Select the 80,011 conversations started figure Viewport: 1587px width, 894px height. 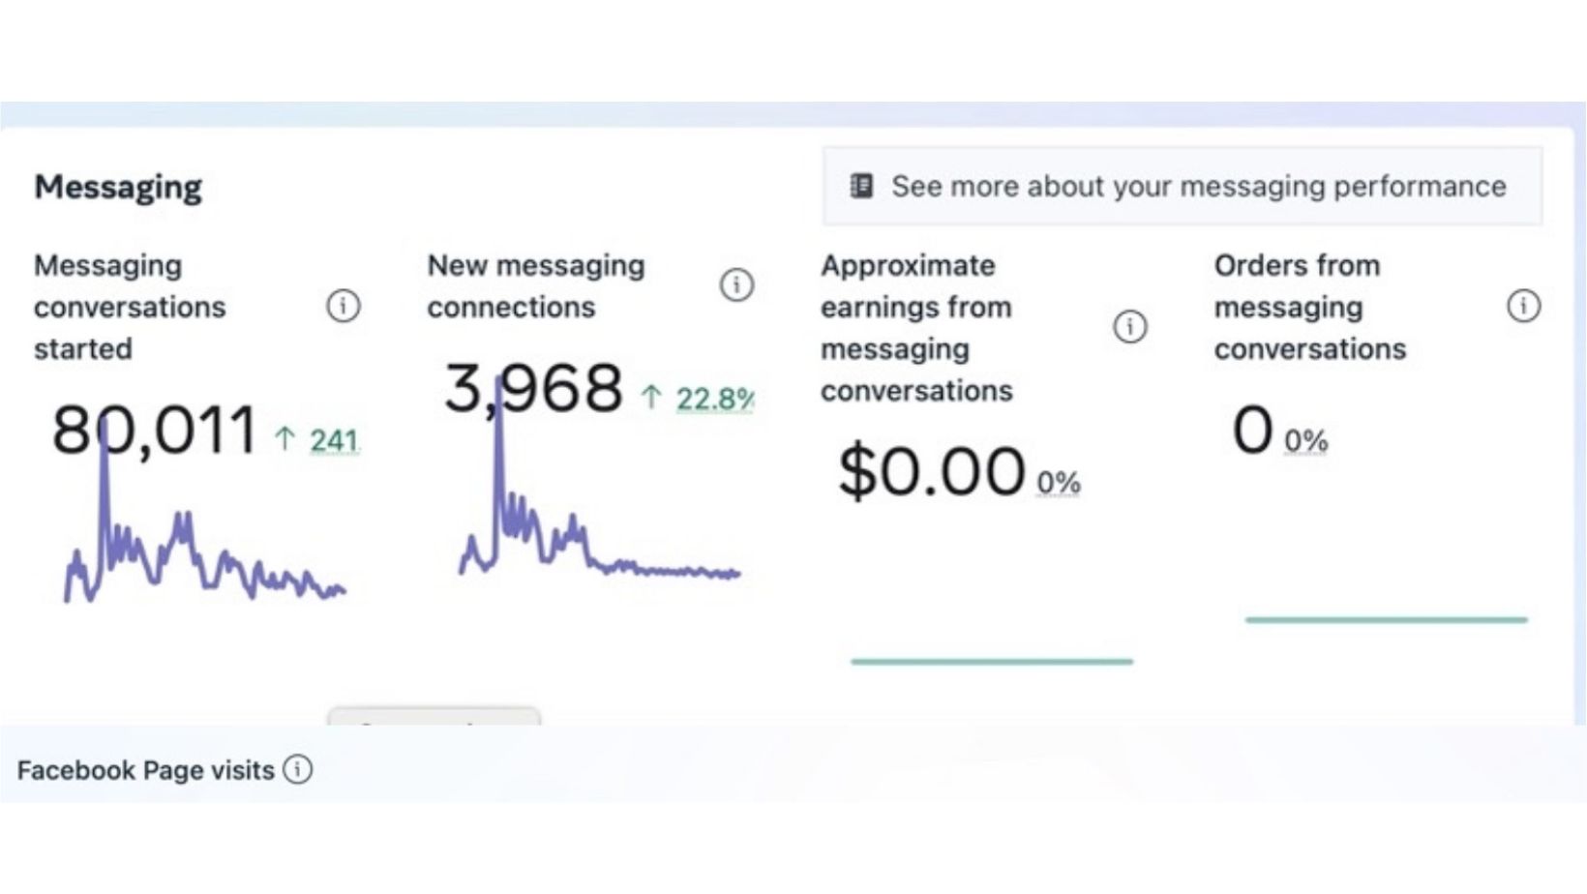pos(155,430)
